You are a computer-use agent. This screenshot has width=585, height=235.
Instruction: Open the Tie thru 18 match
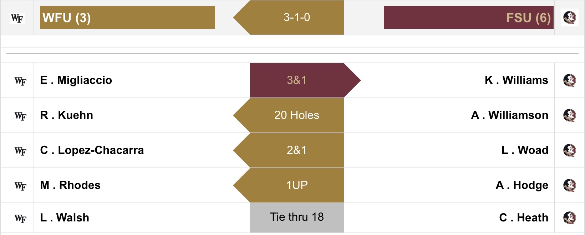coord(297,217)
